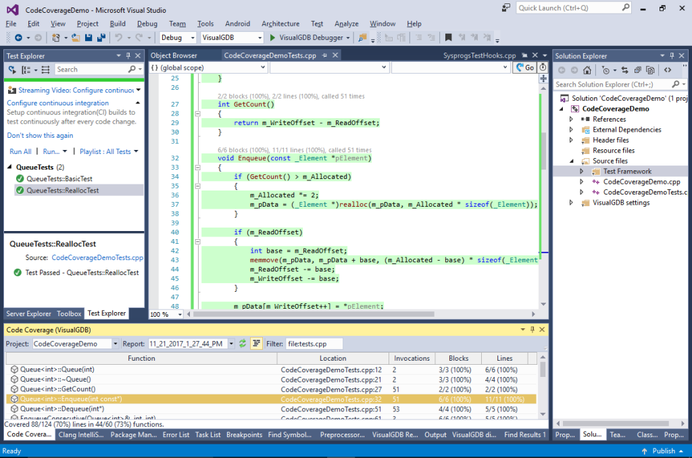Collapse the Enqueue function code outline
692x458 pixels.
pos(198,168)
